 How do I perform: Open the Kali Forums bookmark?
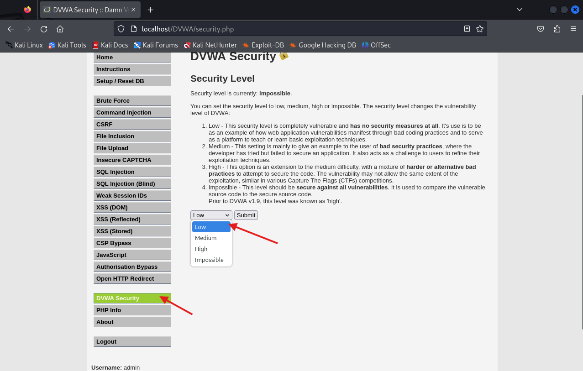click(x=156, y=45)
